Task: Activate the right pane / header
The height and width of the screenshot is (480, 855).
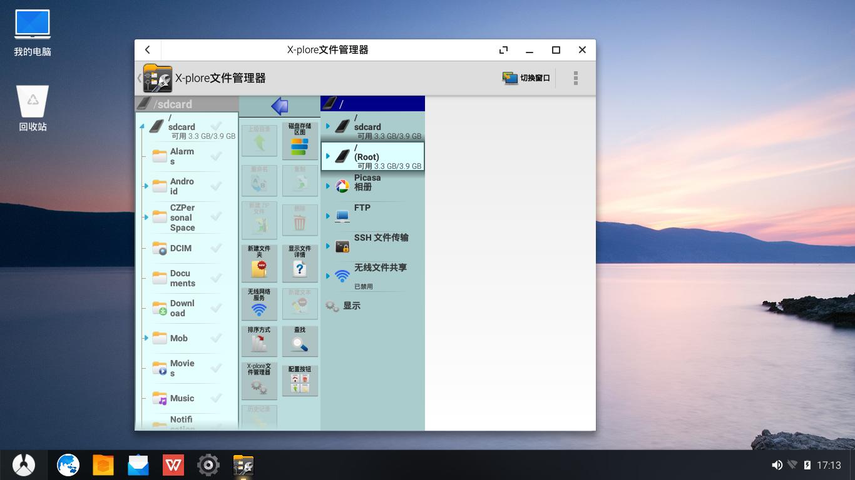Action: point(372,104)
